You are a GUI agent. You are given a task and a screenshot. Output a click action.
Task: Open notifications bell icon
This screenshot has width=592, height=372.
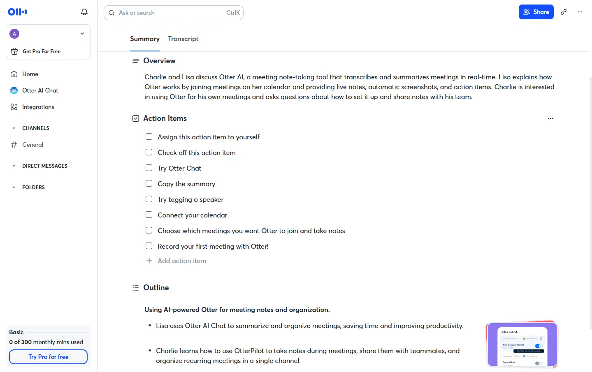tap(84, 12)
